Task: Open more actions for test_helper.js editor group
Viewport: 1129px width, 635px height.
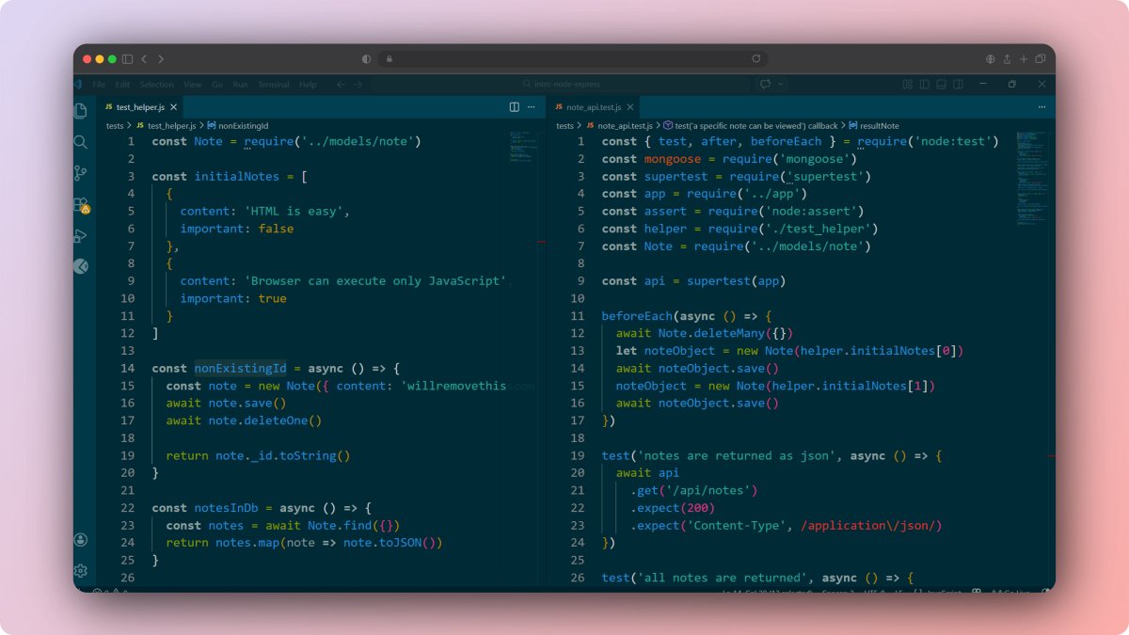Action: pyautogui.click(x=532, y=107)
